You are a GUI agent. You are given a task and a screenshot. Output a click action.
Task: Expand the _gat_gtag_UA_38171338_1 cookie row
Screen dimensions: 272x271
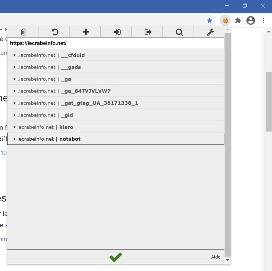pyautogui.click(x=116, y=103)
